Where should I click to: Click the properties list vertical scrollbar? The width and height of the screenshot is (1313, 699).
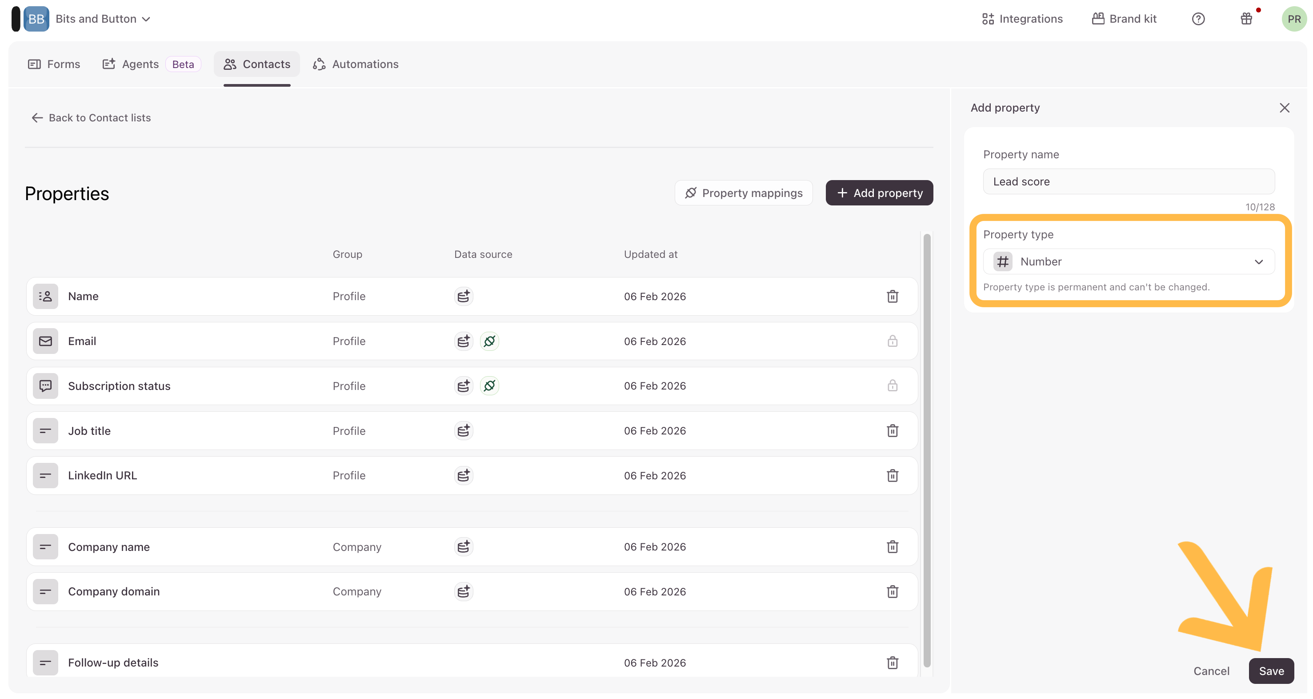pyautogui.click(x=927, y=449)
